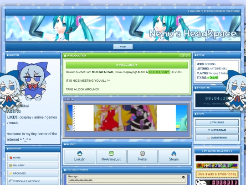Open the MyAnimeList link tile
The height and width of the screenshot is (185, 246).
(111, 157)
